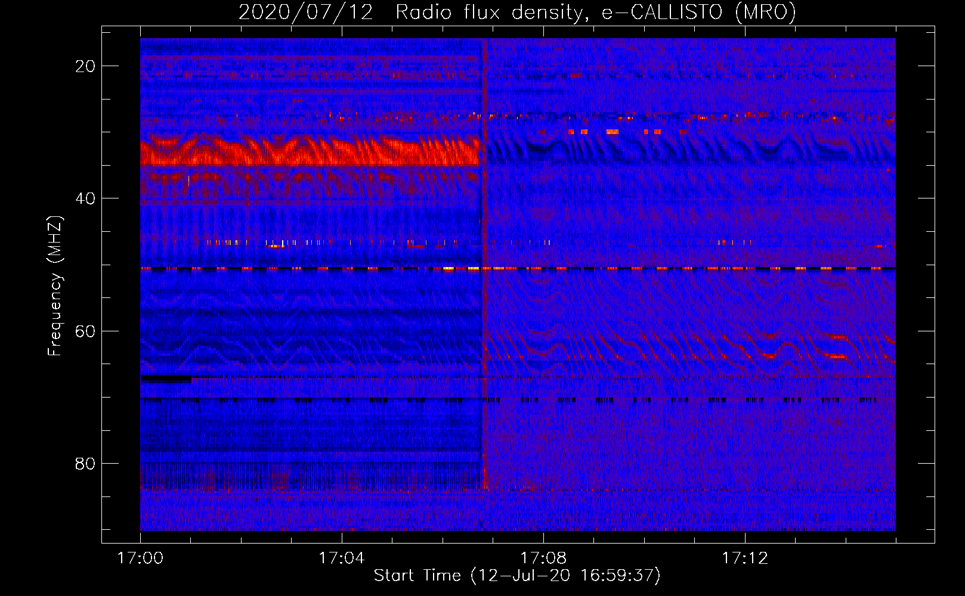Click the 17:12 time tick label
Screen dimensions: 965x596
click(745, 558)
